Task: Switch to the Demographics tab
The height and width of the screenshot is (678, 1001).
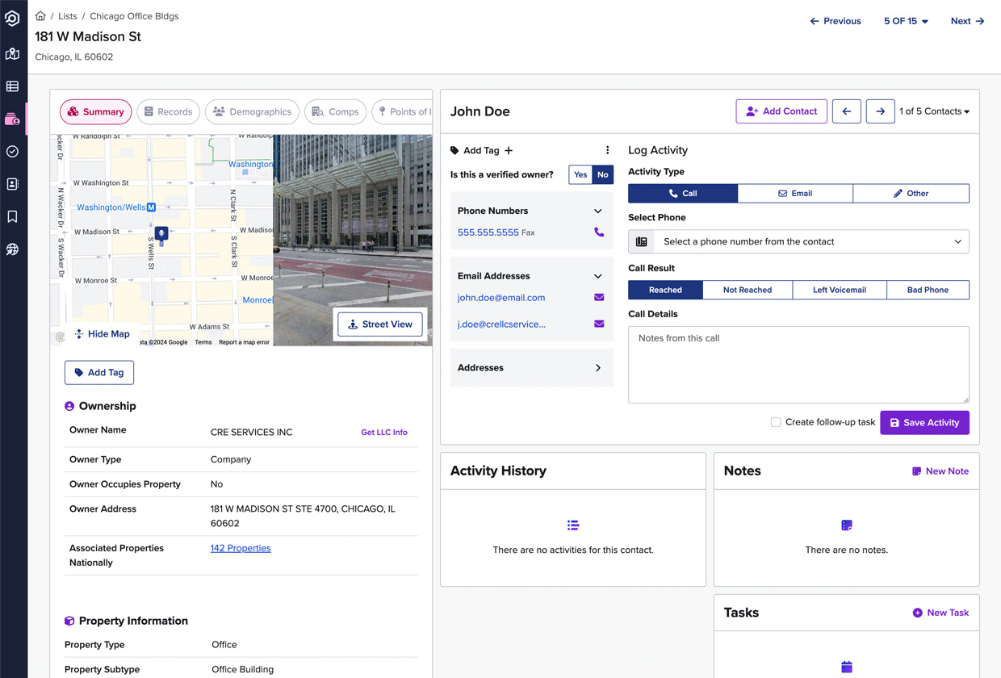Action: pyautogui.click(x=252, y=111)
